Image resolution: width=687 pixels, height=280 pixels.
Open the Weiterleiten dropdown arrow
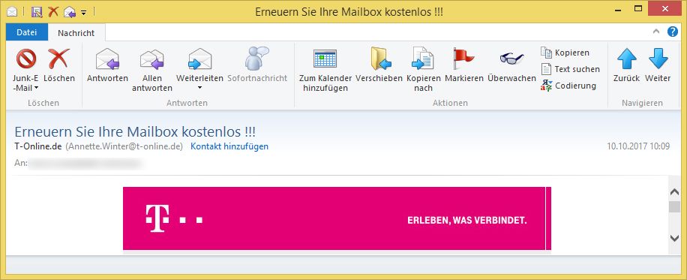click(x=199, y=88)
